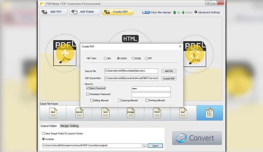Click the Create PDF button in dialog
Viewport: 263px width, 152px height.
169,79
